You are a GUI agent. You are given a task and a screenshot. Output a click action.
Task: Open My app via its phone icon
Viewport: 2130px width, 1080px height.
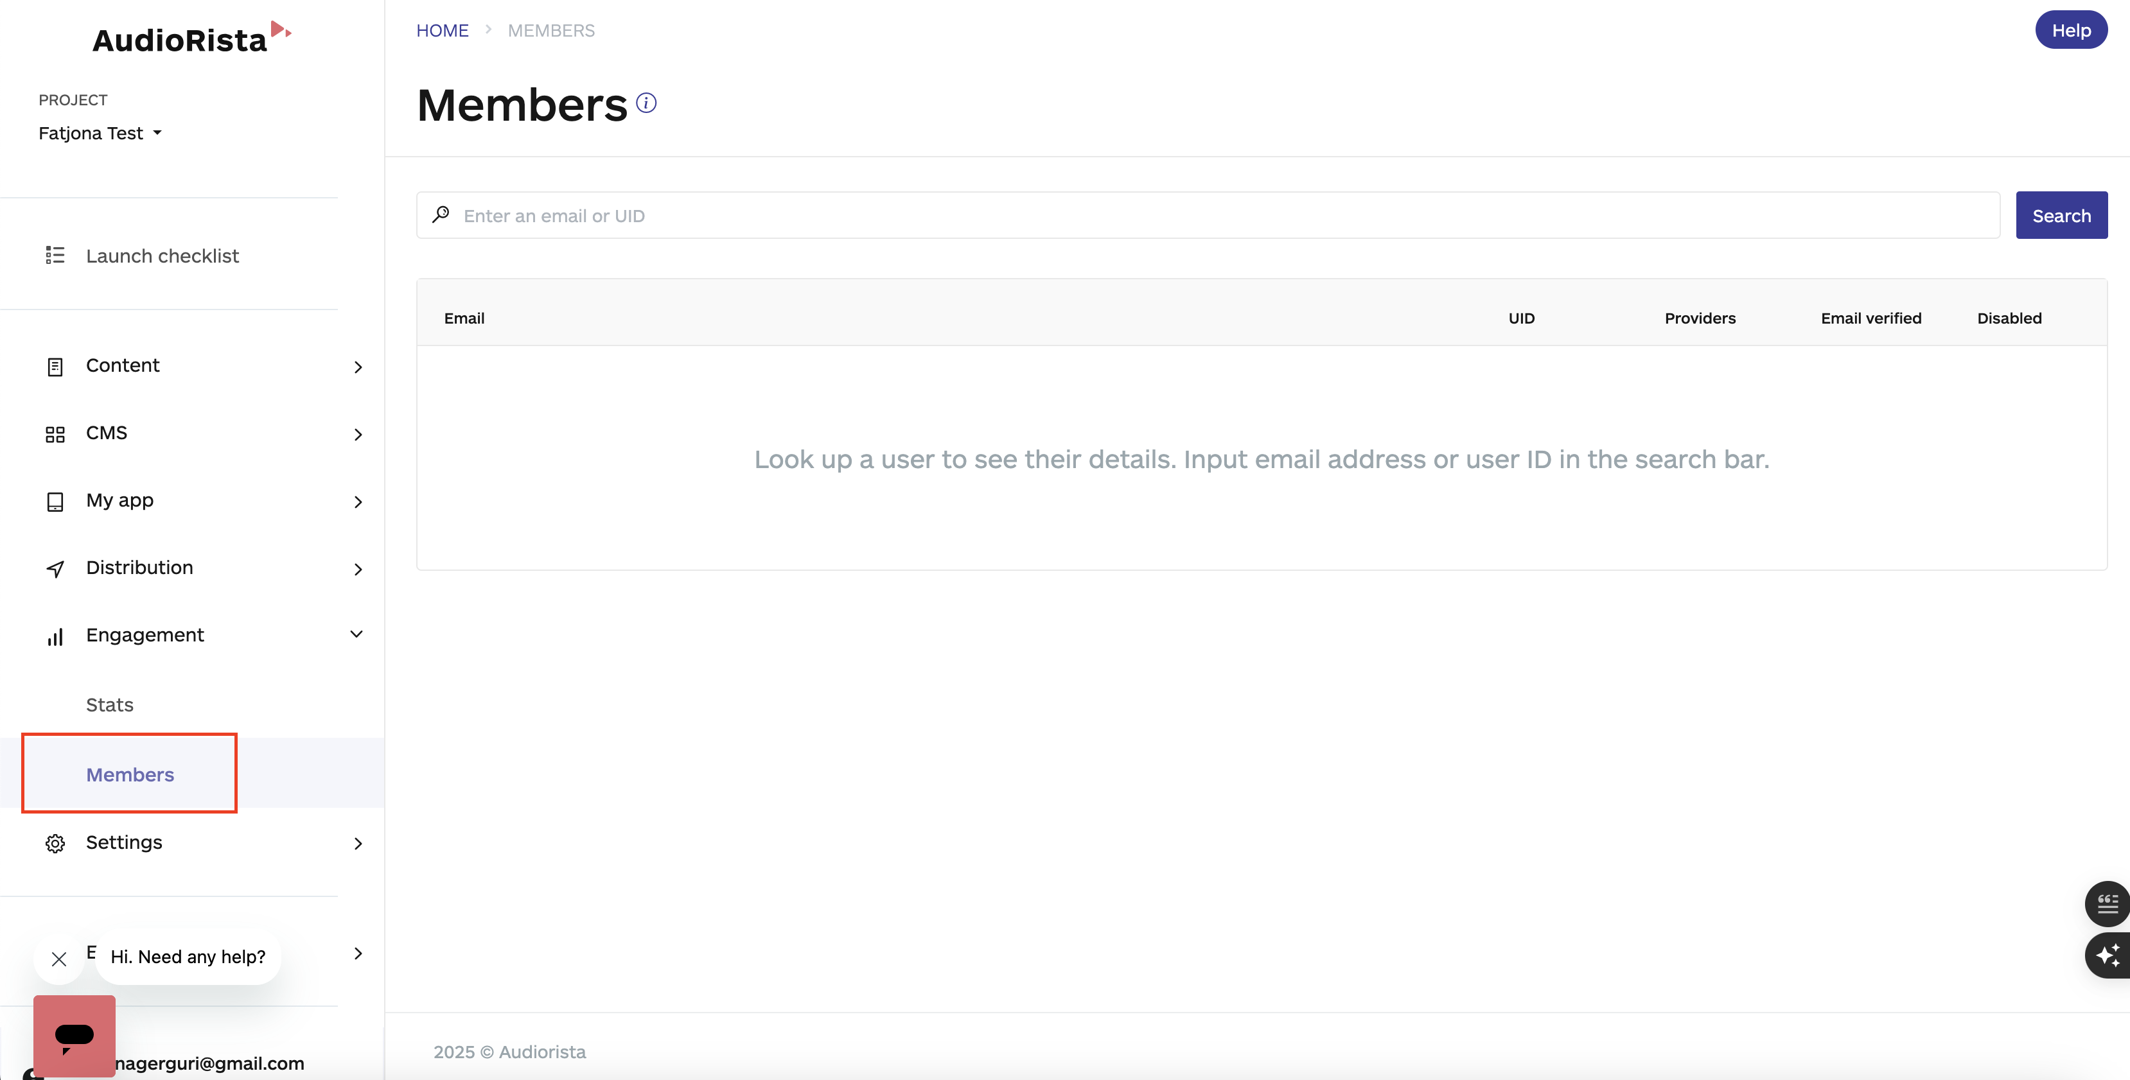[55, 501]
